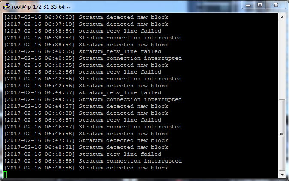Click the 06:37:19 Stratum detected new block line
Screen dimensions: 289x181
tap(86, 24)
